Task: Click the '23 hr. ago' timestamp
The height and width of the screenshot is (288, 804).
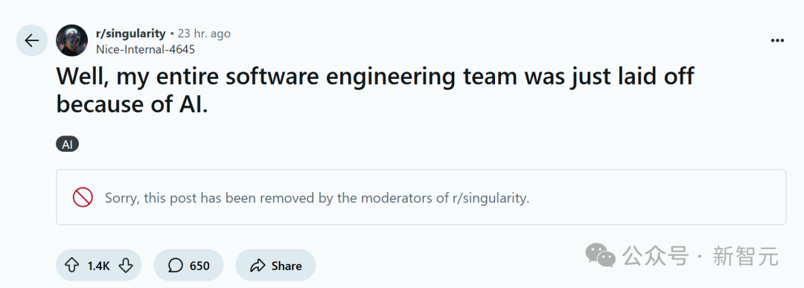Action: (x=204, y=33)
